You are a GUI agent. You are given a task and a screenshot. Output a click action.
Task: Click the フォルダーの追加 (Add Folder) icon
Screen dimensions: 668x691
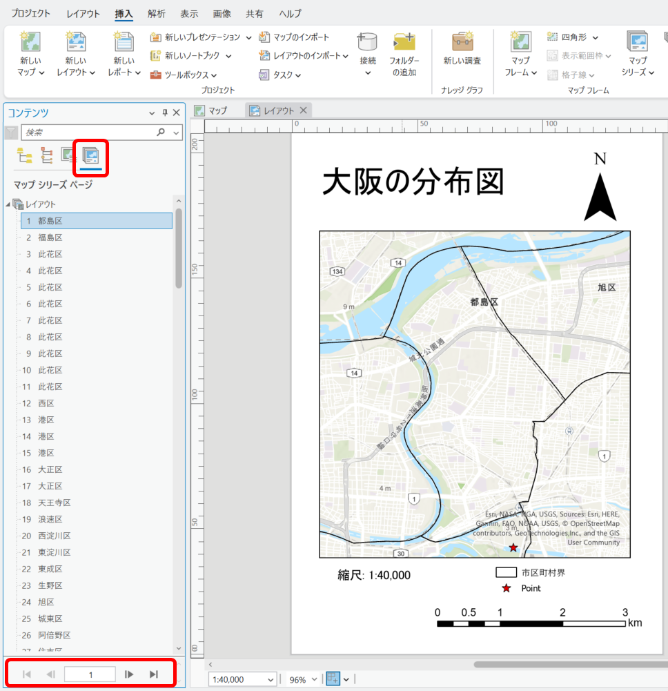(x=404, y=43)
